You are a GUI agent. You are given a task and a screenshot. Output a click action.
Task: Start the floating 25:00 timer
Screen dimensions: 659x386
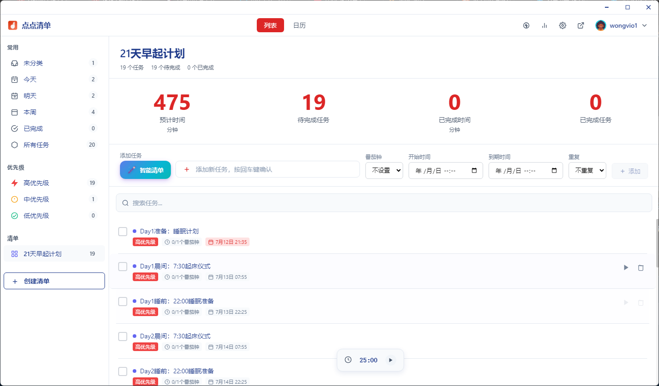[390, 360]
